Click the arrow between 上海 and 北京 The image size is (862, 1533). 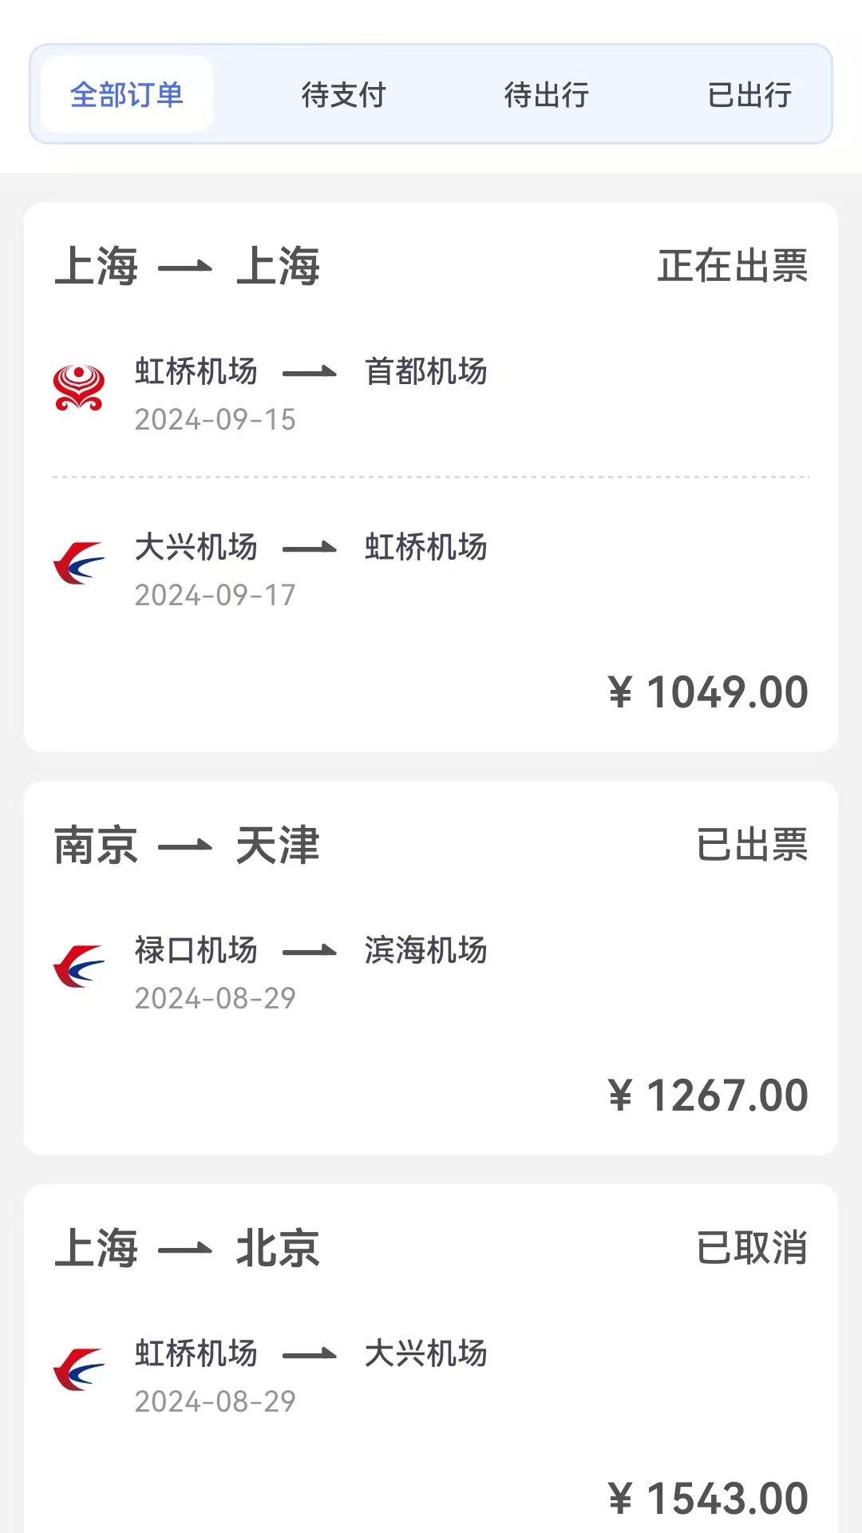(185, 1250)
